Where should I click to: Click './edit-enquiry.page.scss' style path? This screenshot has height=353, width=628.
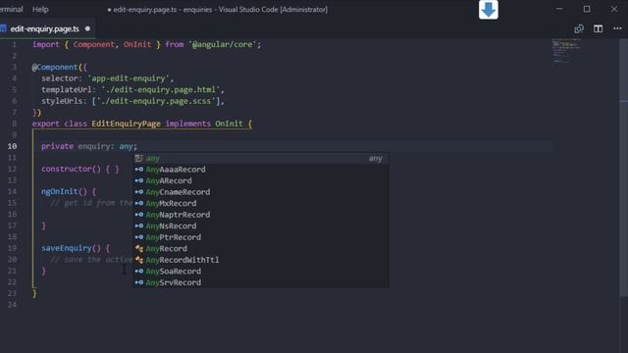[158, 101]
